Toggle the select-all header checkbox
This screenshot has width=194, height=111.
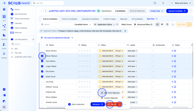42,45
